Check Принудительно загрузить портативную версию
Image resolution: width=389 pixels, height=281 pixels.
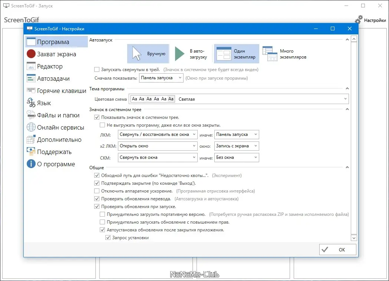pyautogui.click(x=102, y=214)
